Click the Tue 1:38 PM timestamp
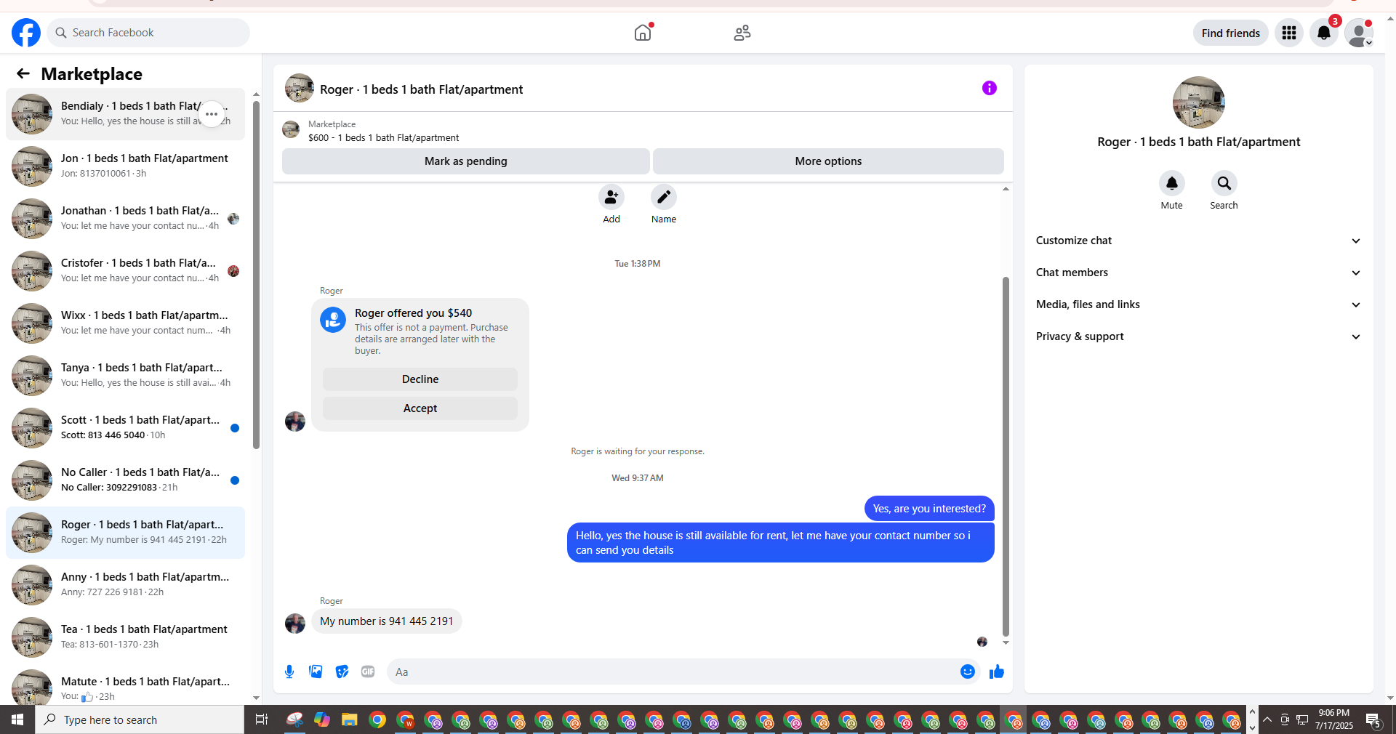The image size is (1396, 734). point(638,264)
